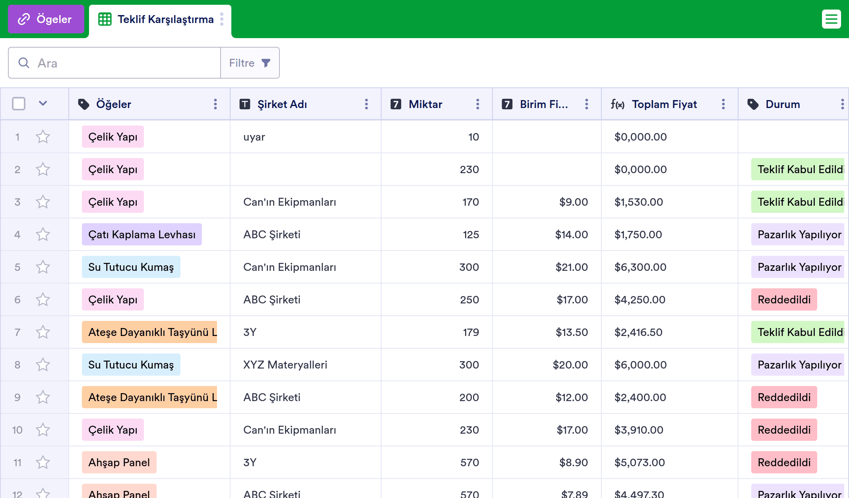Viewport: 849px width, 498px height.
Task: Star row 11 Ahşap Panel
Action: [x=43, y=462]
